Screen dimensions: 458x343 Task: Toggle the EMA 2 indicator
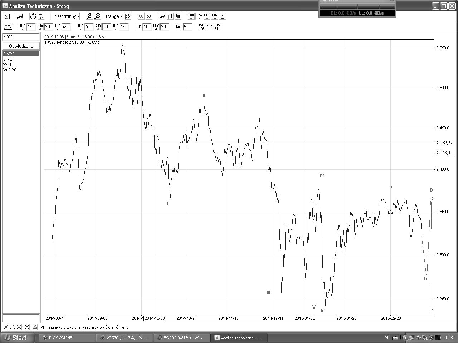(98, 27)
